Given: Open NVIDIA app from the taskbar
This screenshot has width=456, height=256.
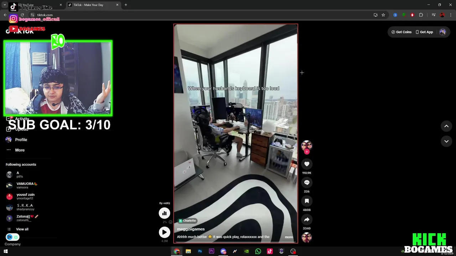Looking at the screenshot, I should click(x=246, y=251).
